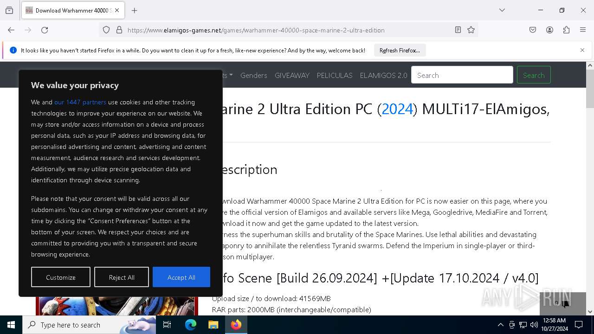Open the GIVEAWAY menu item

pyautogui.click(x=292, y=75)
